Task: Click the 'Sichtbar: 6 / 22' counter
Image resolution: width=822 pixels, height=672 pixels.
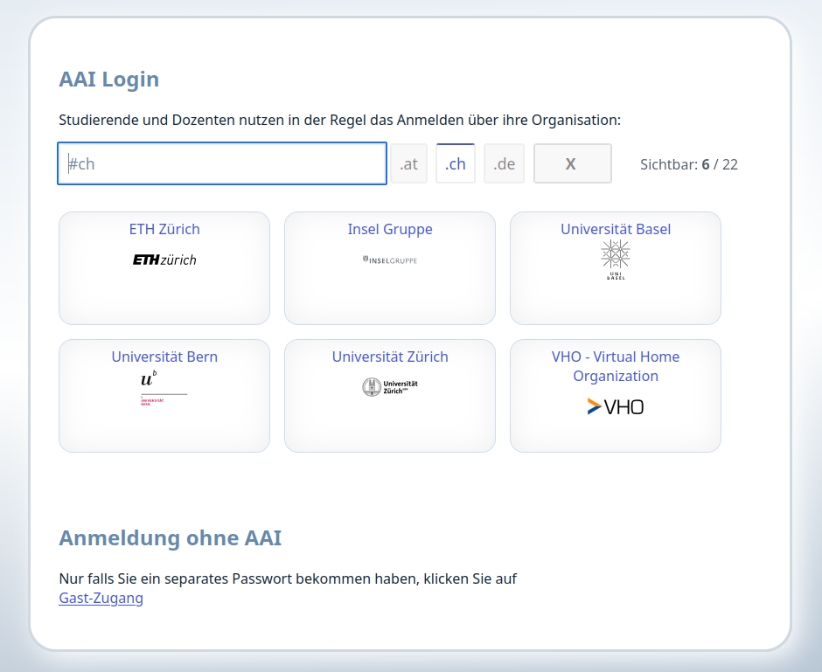Action: coord(688,164)
